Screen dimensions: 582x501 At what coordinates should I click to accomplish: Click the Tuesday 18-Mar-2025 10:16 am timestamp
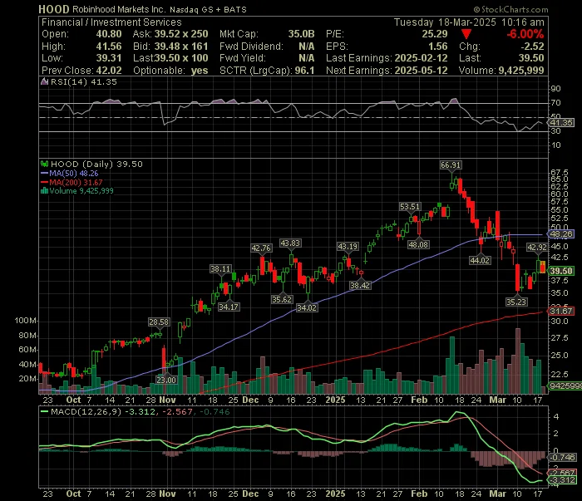pyautogui.click(x=469, y=22)
